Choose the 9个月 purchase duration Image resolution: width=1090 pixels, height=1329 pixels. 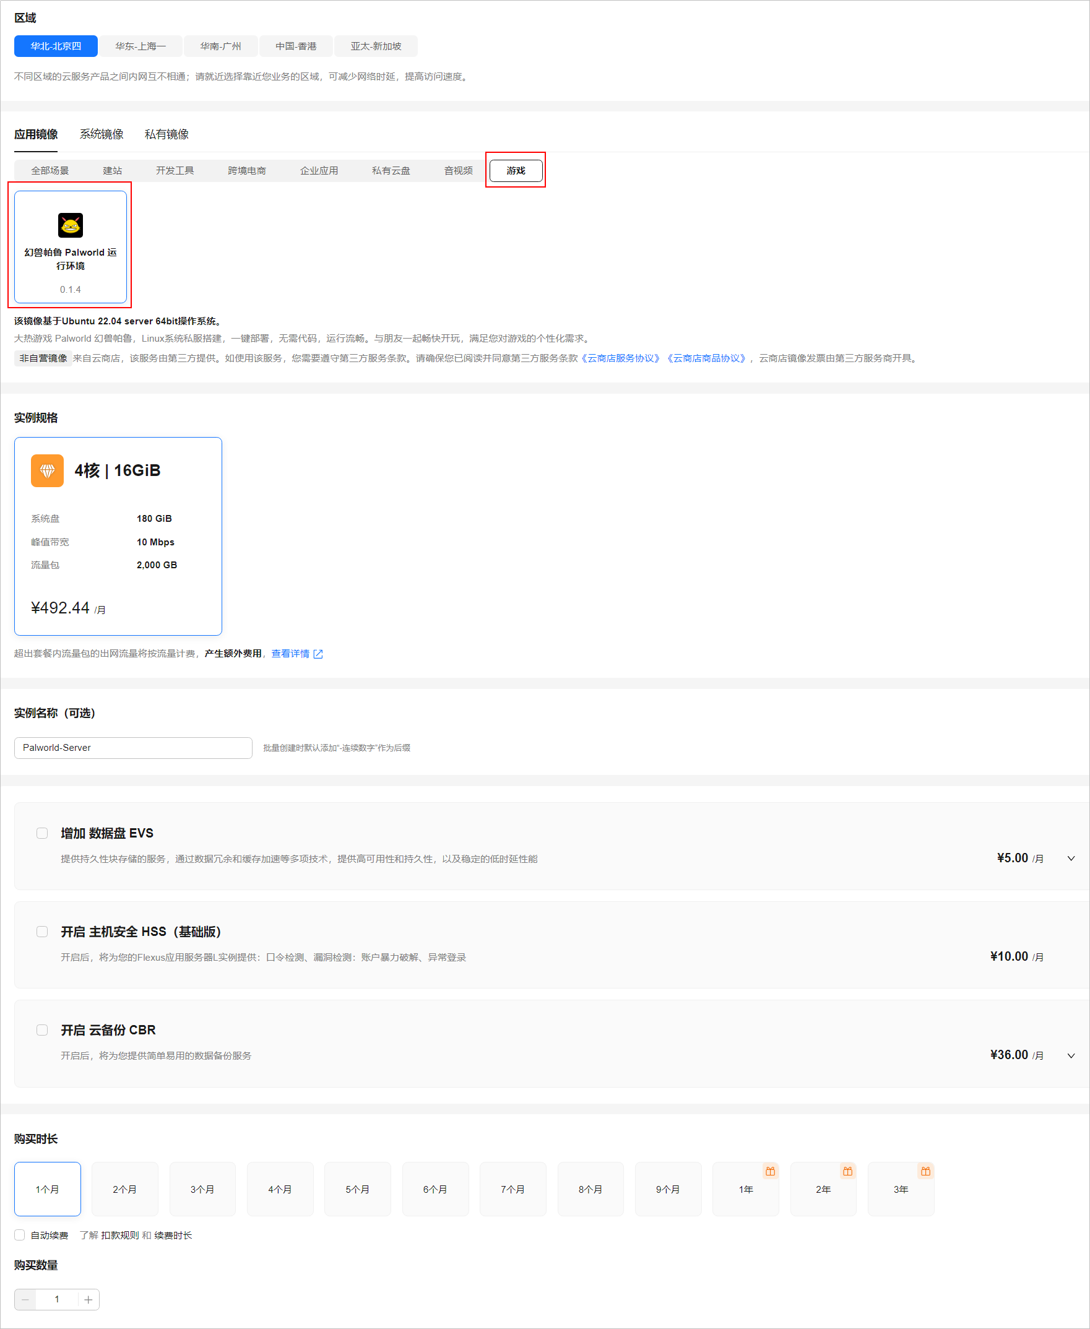pyautogui.click(x=668, y=1190)
